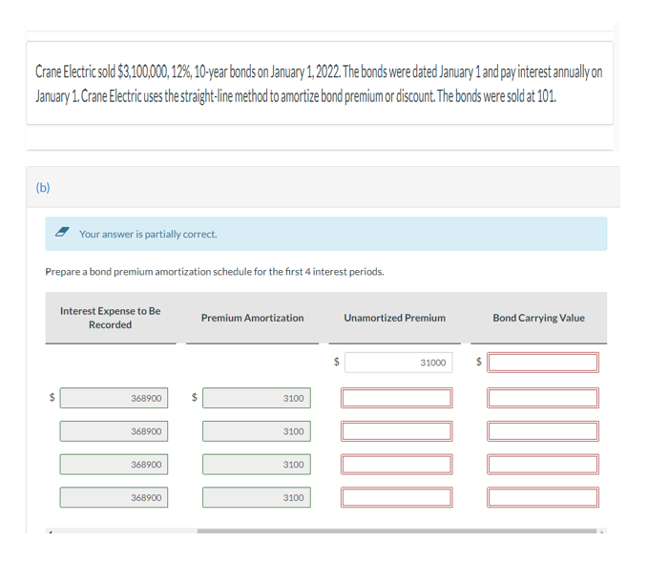Click fourth-period Interest Expense field 368900

click(x=114, y=497)
